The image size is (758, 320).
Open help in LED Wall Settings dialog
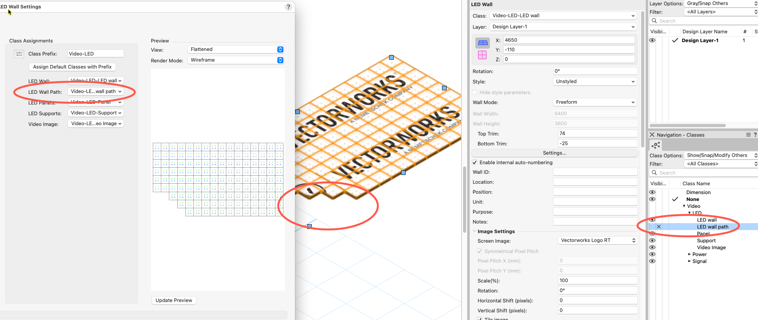288,7
